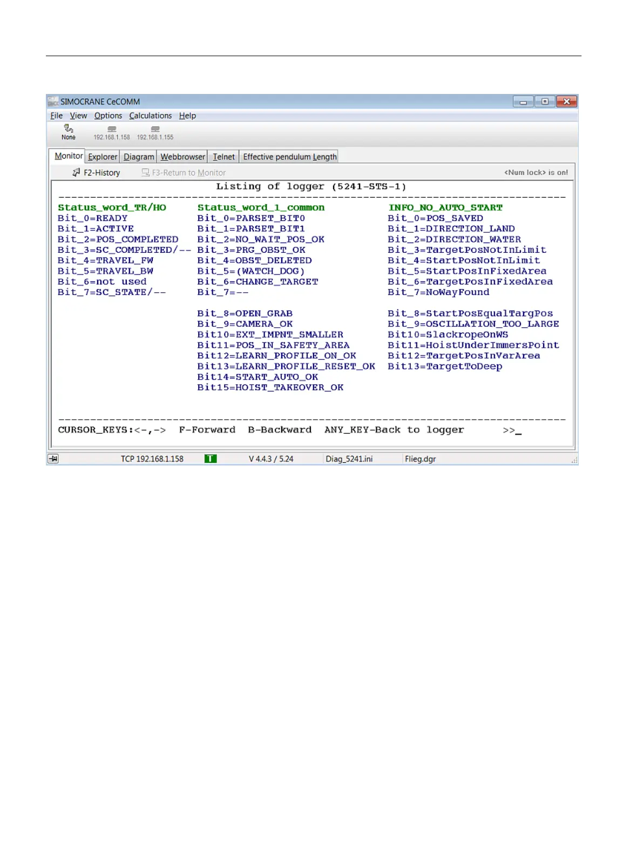Switch to the Monitor tab
Screen dimensions: 643x857
pyautogui.click(x=69, y=156)
